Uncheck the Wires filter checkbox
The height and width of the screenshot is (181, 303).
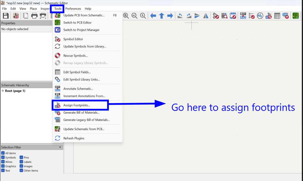[3, 162]
